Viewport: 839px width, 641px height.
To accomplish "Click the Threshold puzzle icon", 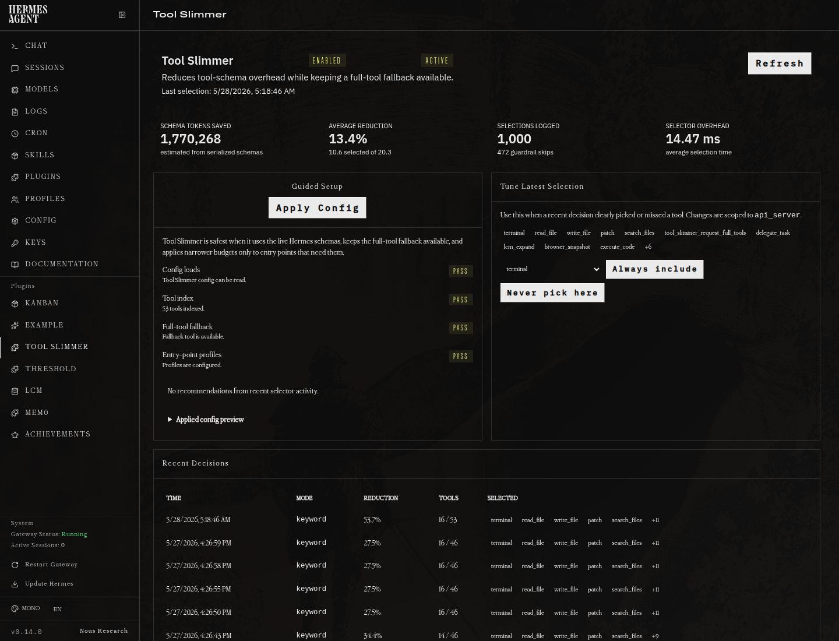I will point(15,369).
